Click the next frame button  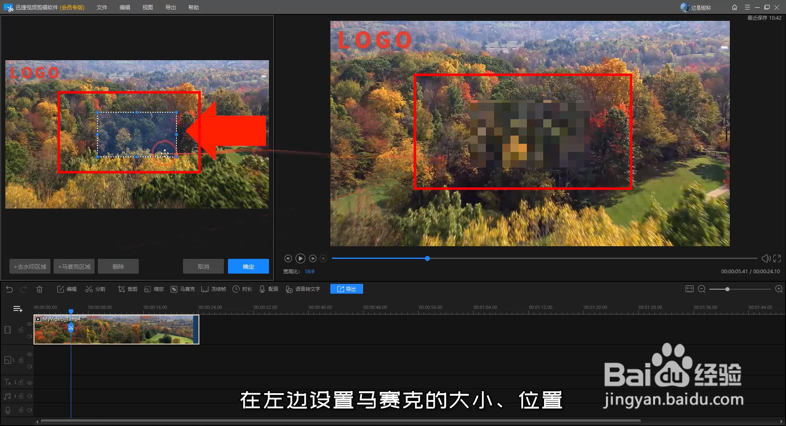313,258
